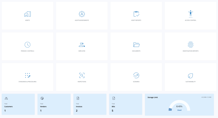Select the Total Bills card
This screenshot has width=218, height=118.
(125, 104)
